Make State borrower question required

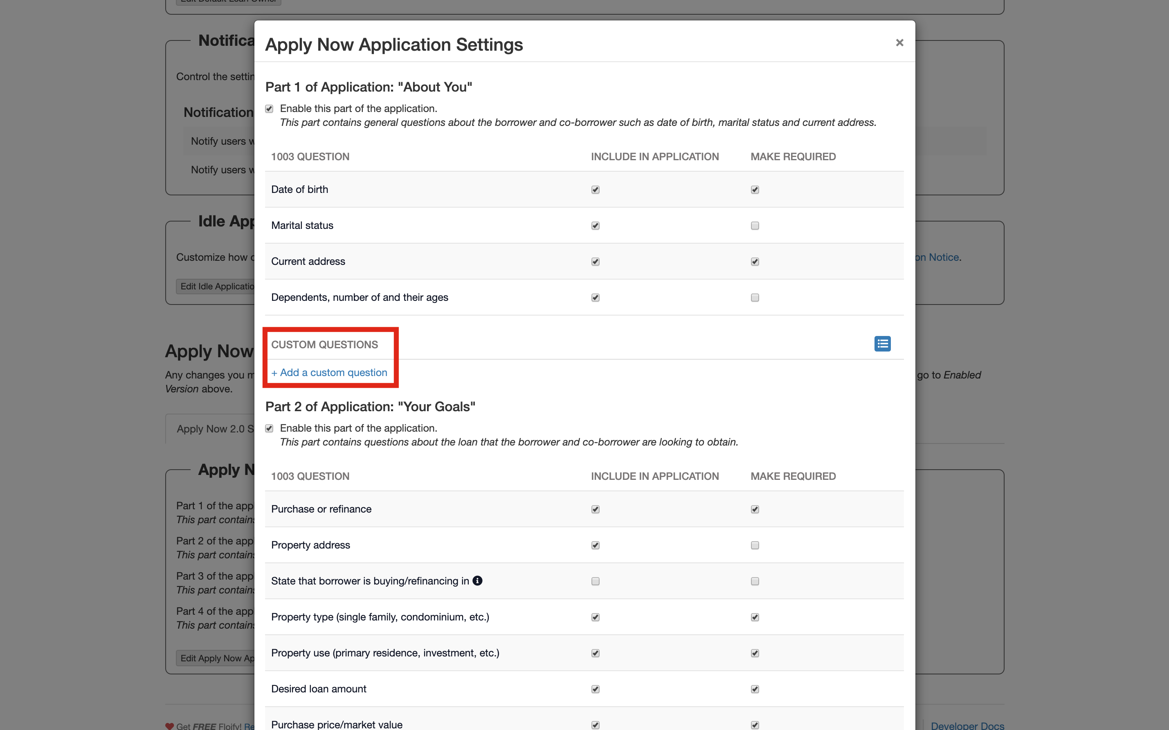755,581
